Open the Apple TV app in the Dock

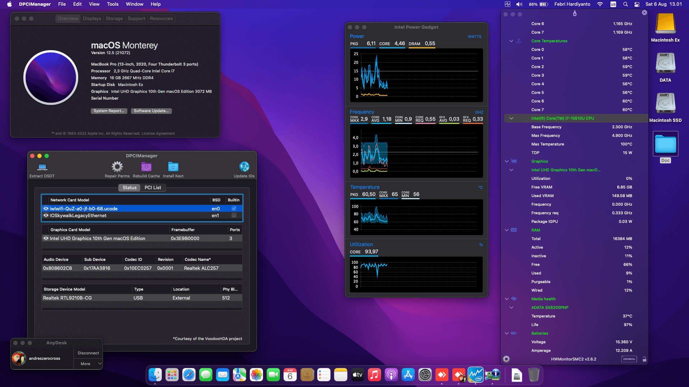click(x=357, y=375)
